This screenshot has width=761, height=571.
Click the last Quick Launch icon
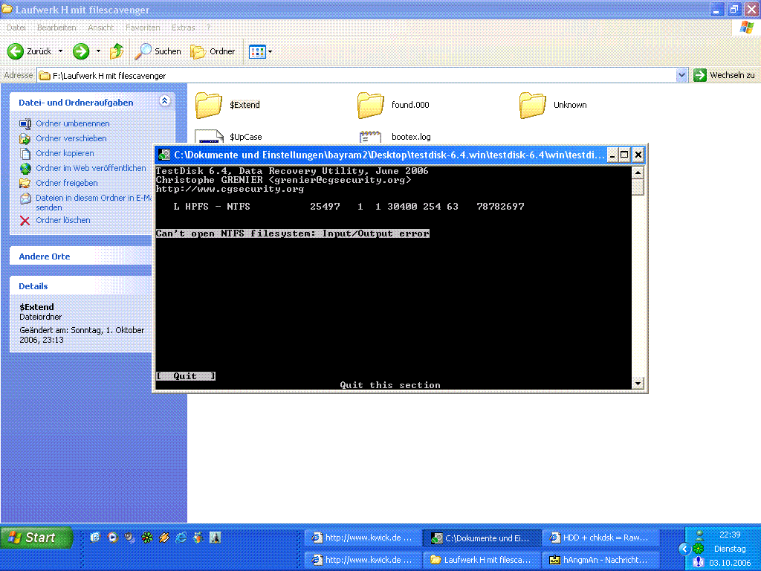[x=215, y=537]
